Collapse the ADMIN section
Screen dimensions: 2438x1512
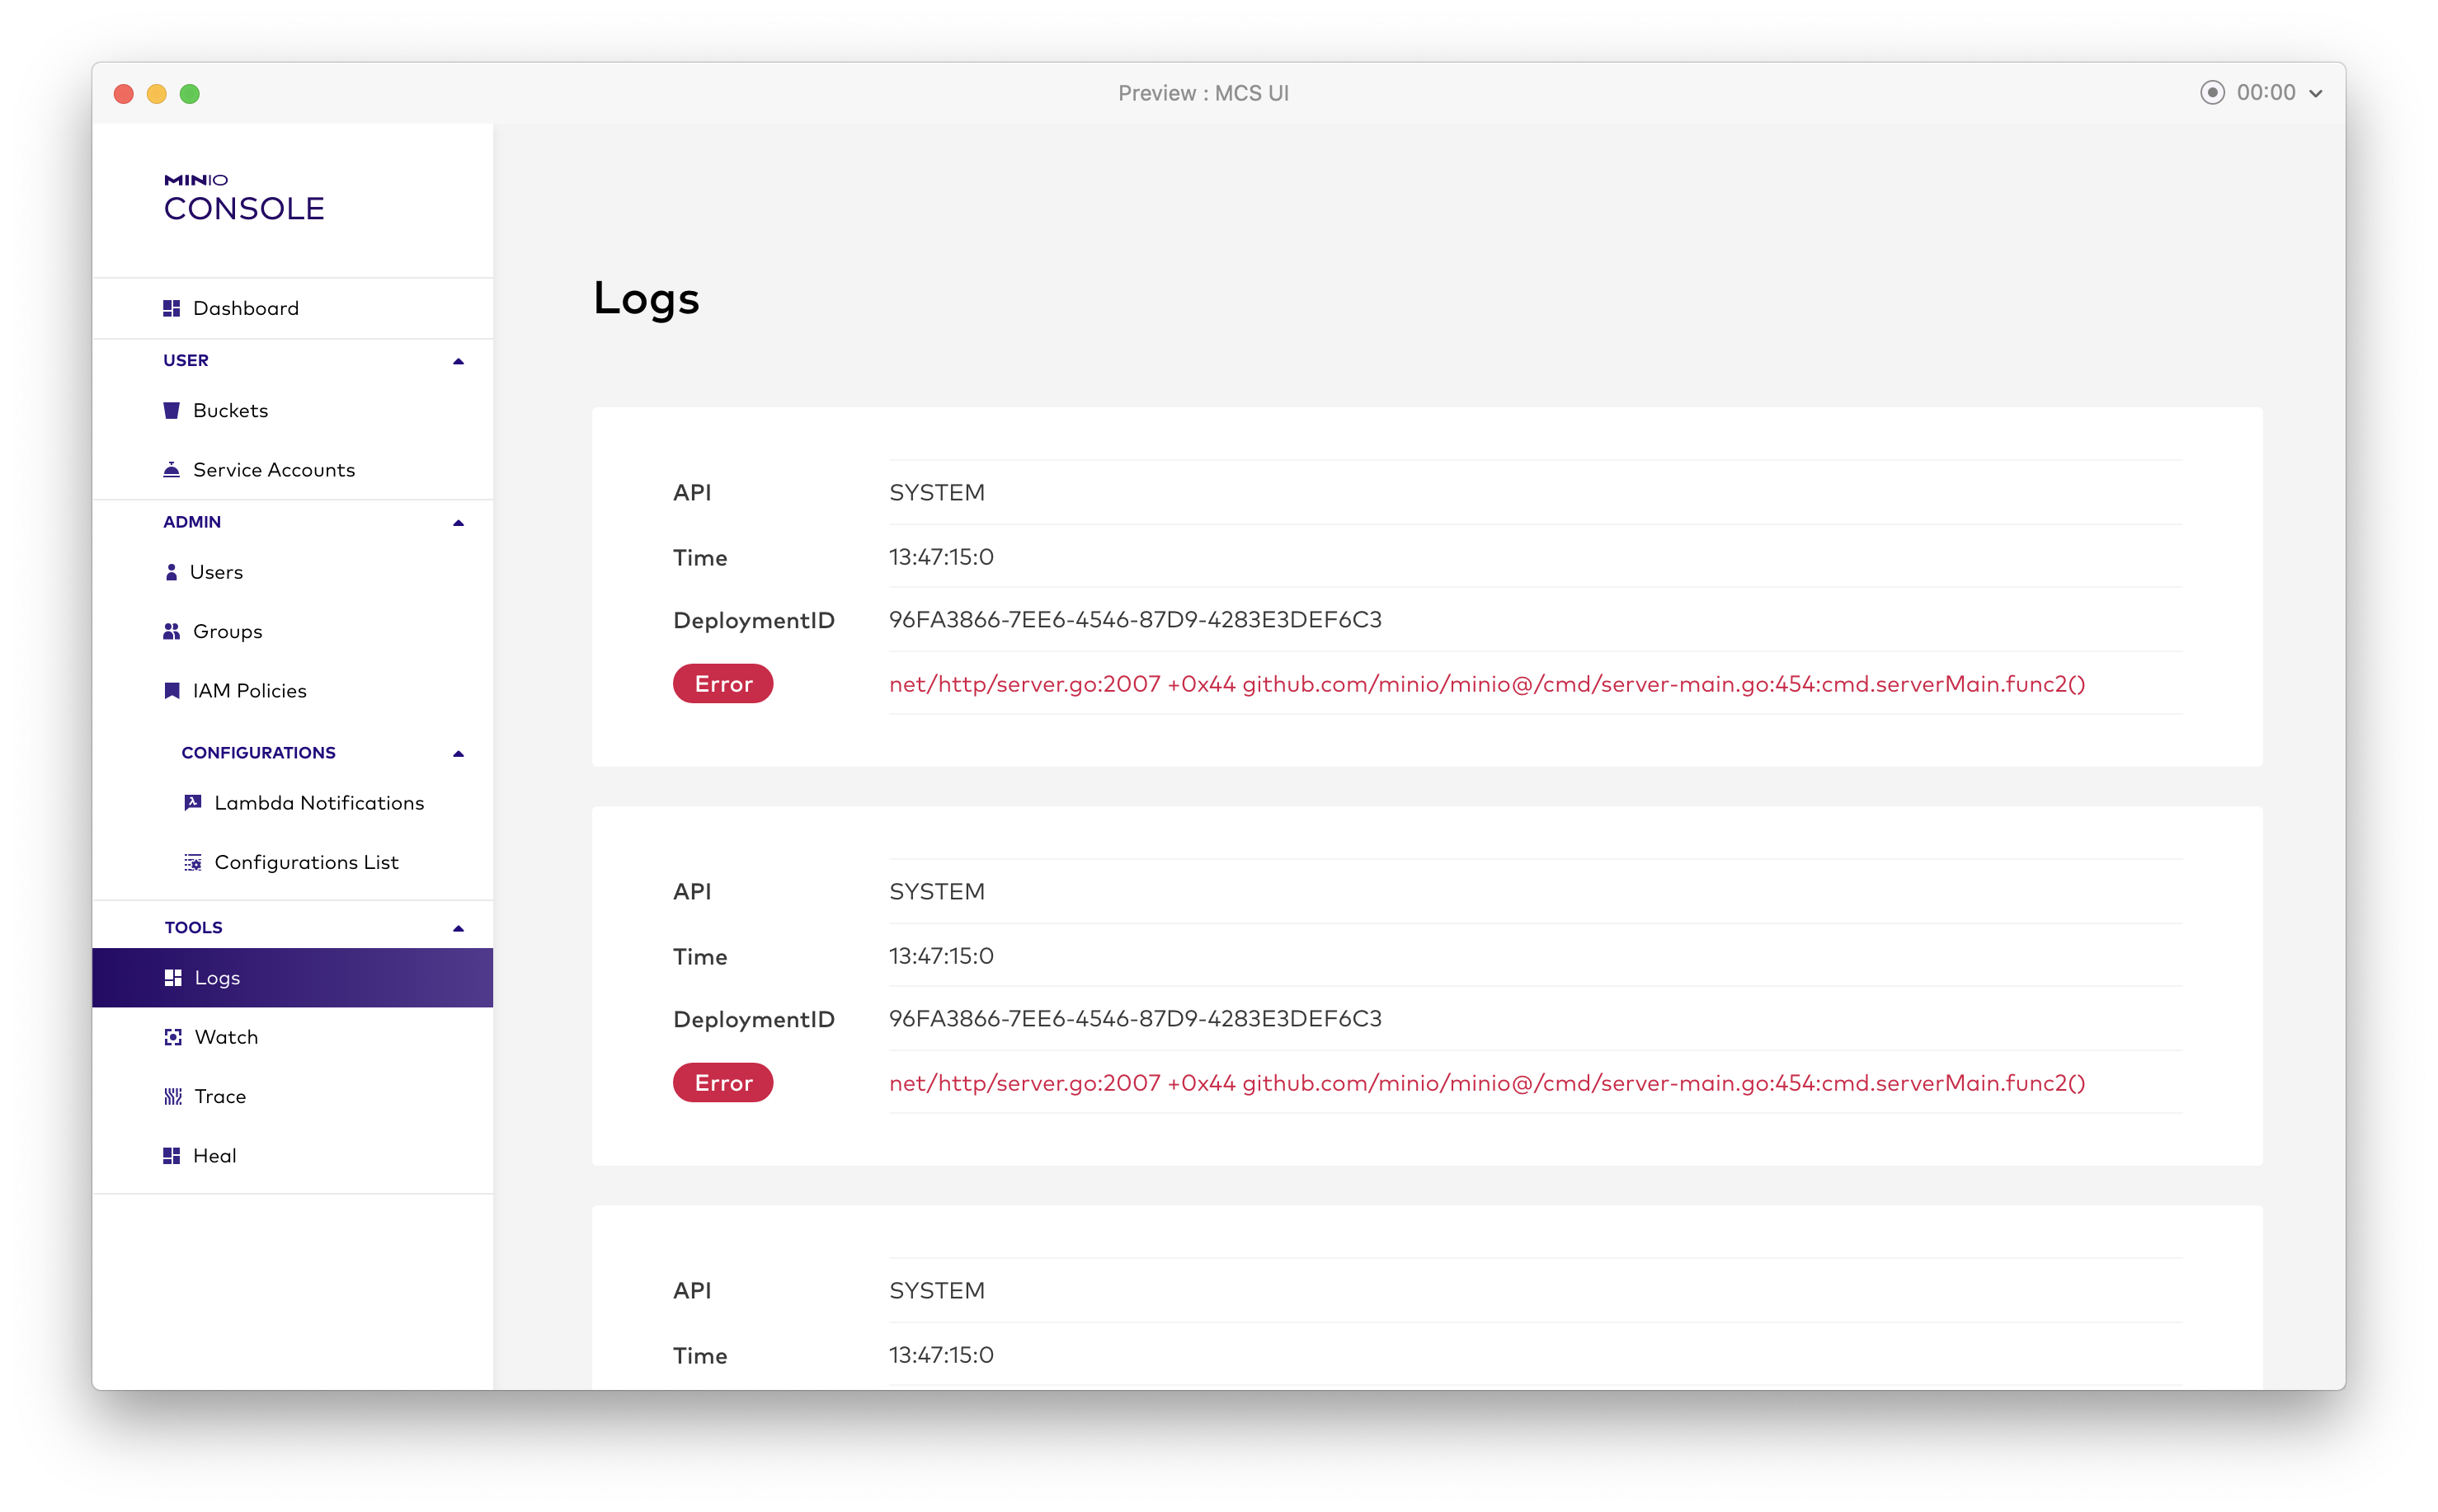click(x=459, y=521)
